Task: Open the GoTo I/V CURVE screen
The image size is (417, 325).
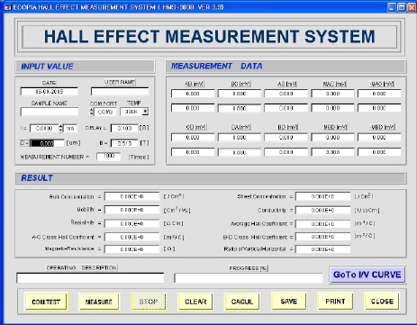Action: coord(367,275)
